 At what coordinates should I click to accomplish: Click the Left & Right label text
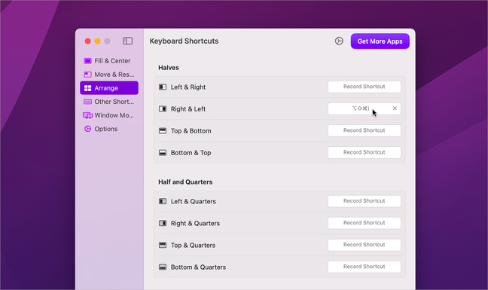tap(188, 87)
